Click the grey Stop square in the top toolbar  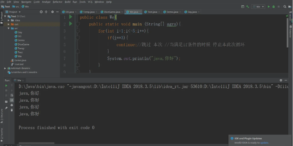pyautogui.click(x=279, y=7)
